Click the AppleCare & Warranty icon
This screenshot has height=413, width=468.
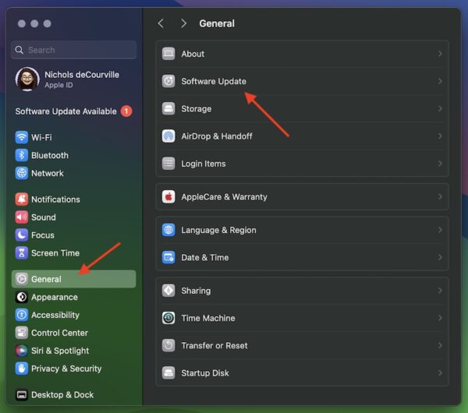168,197
